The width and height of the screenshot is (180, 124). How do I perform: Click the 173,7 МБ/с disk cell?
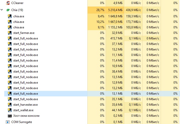click(x=133, y=22)
